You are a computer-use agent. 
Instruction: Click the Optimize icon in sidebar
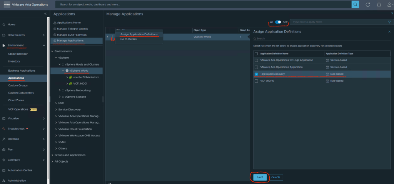click(x=4, y=139)
